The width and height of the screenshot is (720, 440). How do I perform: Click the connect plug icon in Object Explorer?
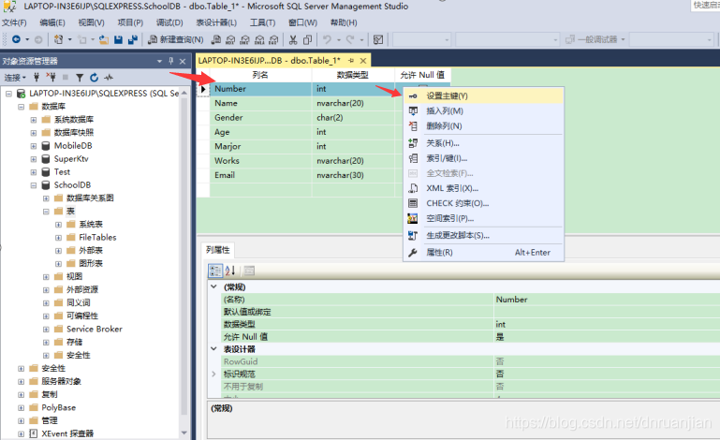coord(37,77)
